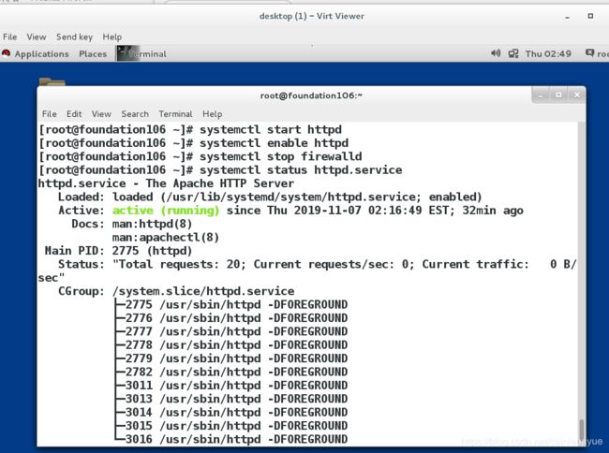Open the Virt Viewer View menu

coord(37,37)
